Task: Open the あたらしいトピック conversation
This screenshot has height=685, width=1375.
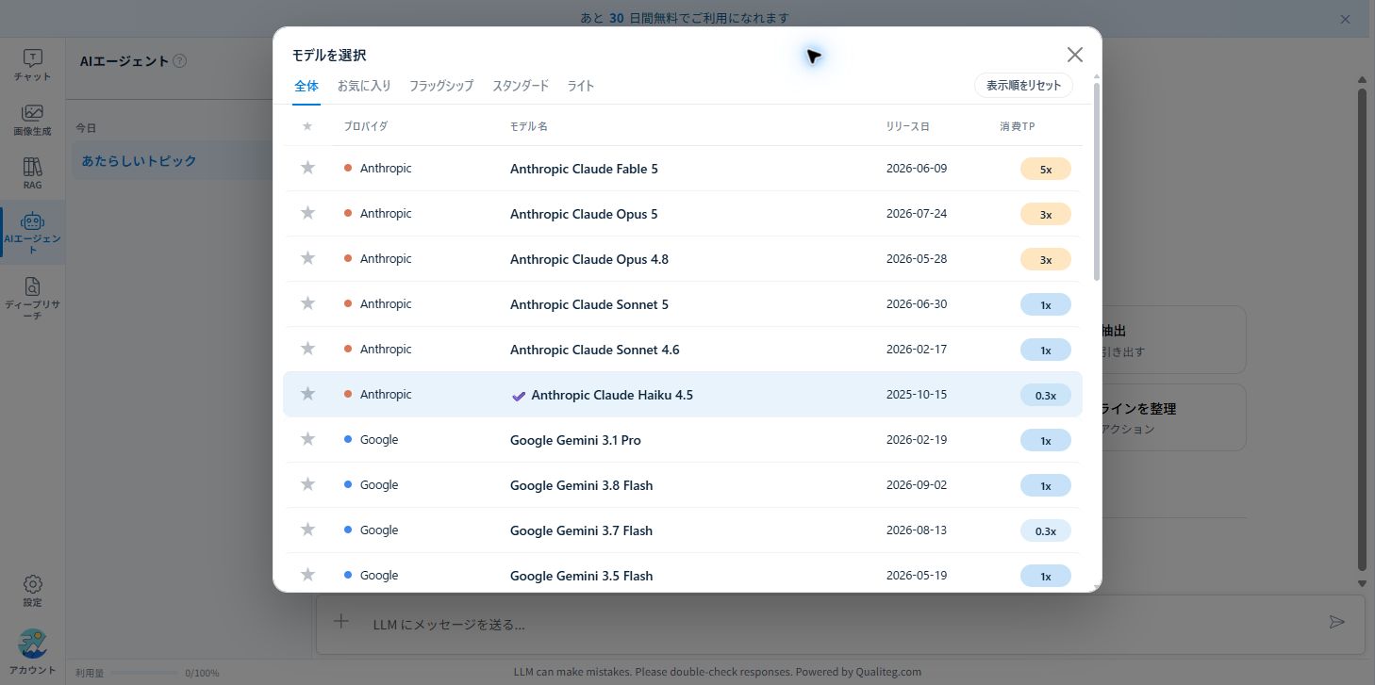Action: (173, 161)
